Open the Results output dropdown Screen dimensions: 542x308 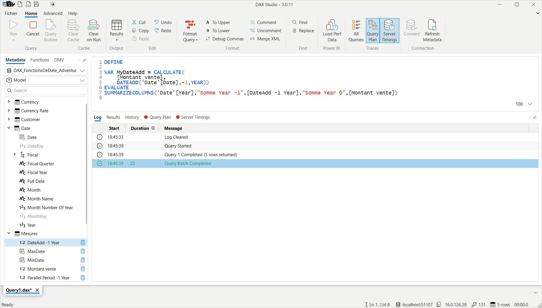[117, 40]
